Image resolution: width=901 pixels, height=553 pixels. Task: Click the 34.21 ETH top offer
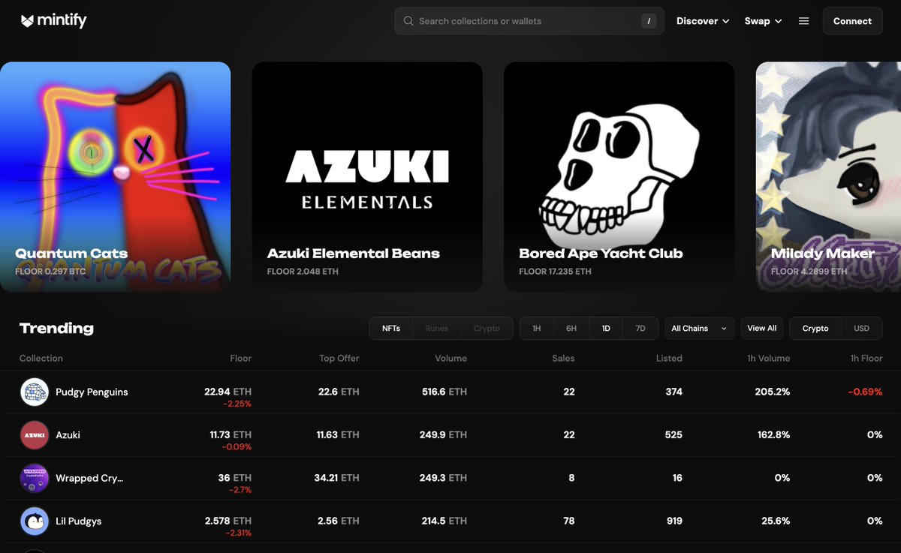click(336, 478)
